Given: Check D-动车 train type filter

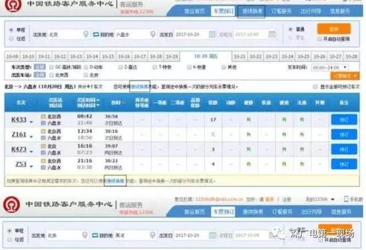Looking at the screenshot, I should [86, 67].
